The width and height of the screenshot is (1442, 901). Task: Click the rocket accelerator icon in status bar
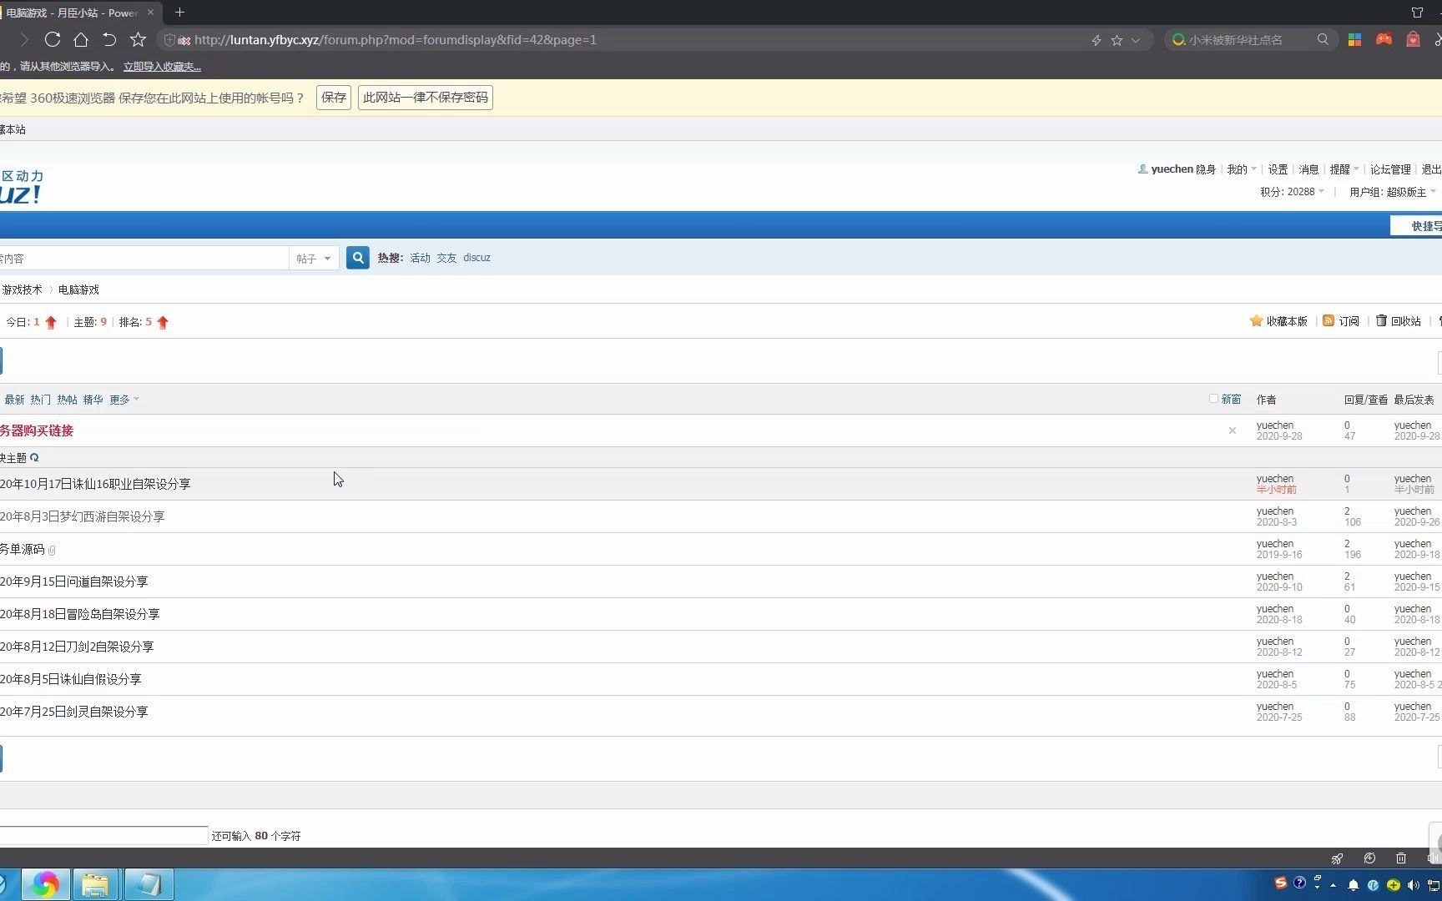tap(1337, 858)
